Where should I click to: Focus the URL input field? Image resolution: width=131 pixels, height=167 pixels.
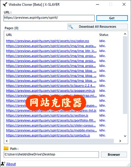49,18
